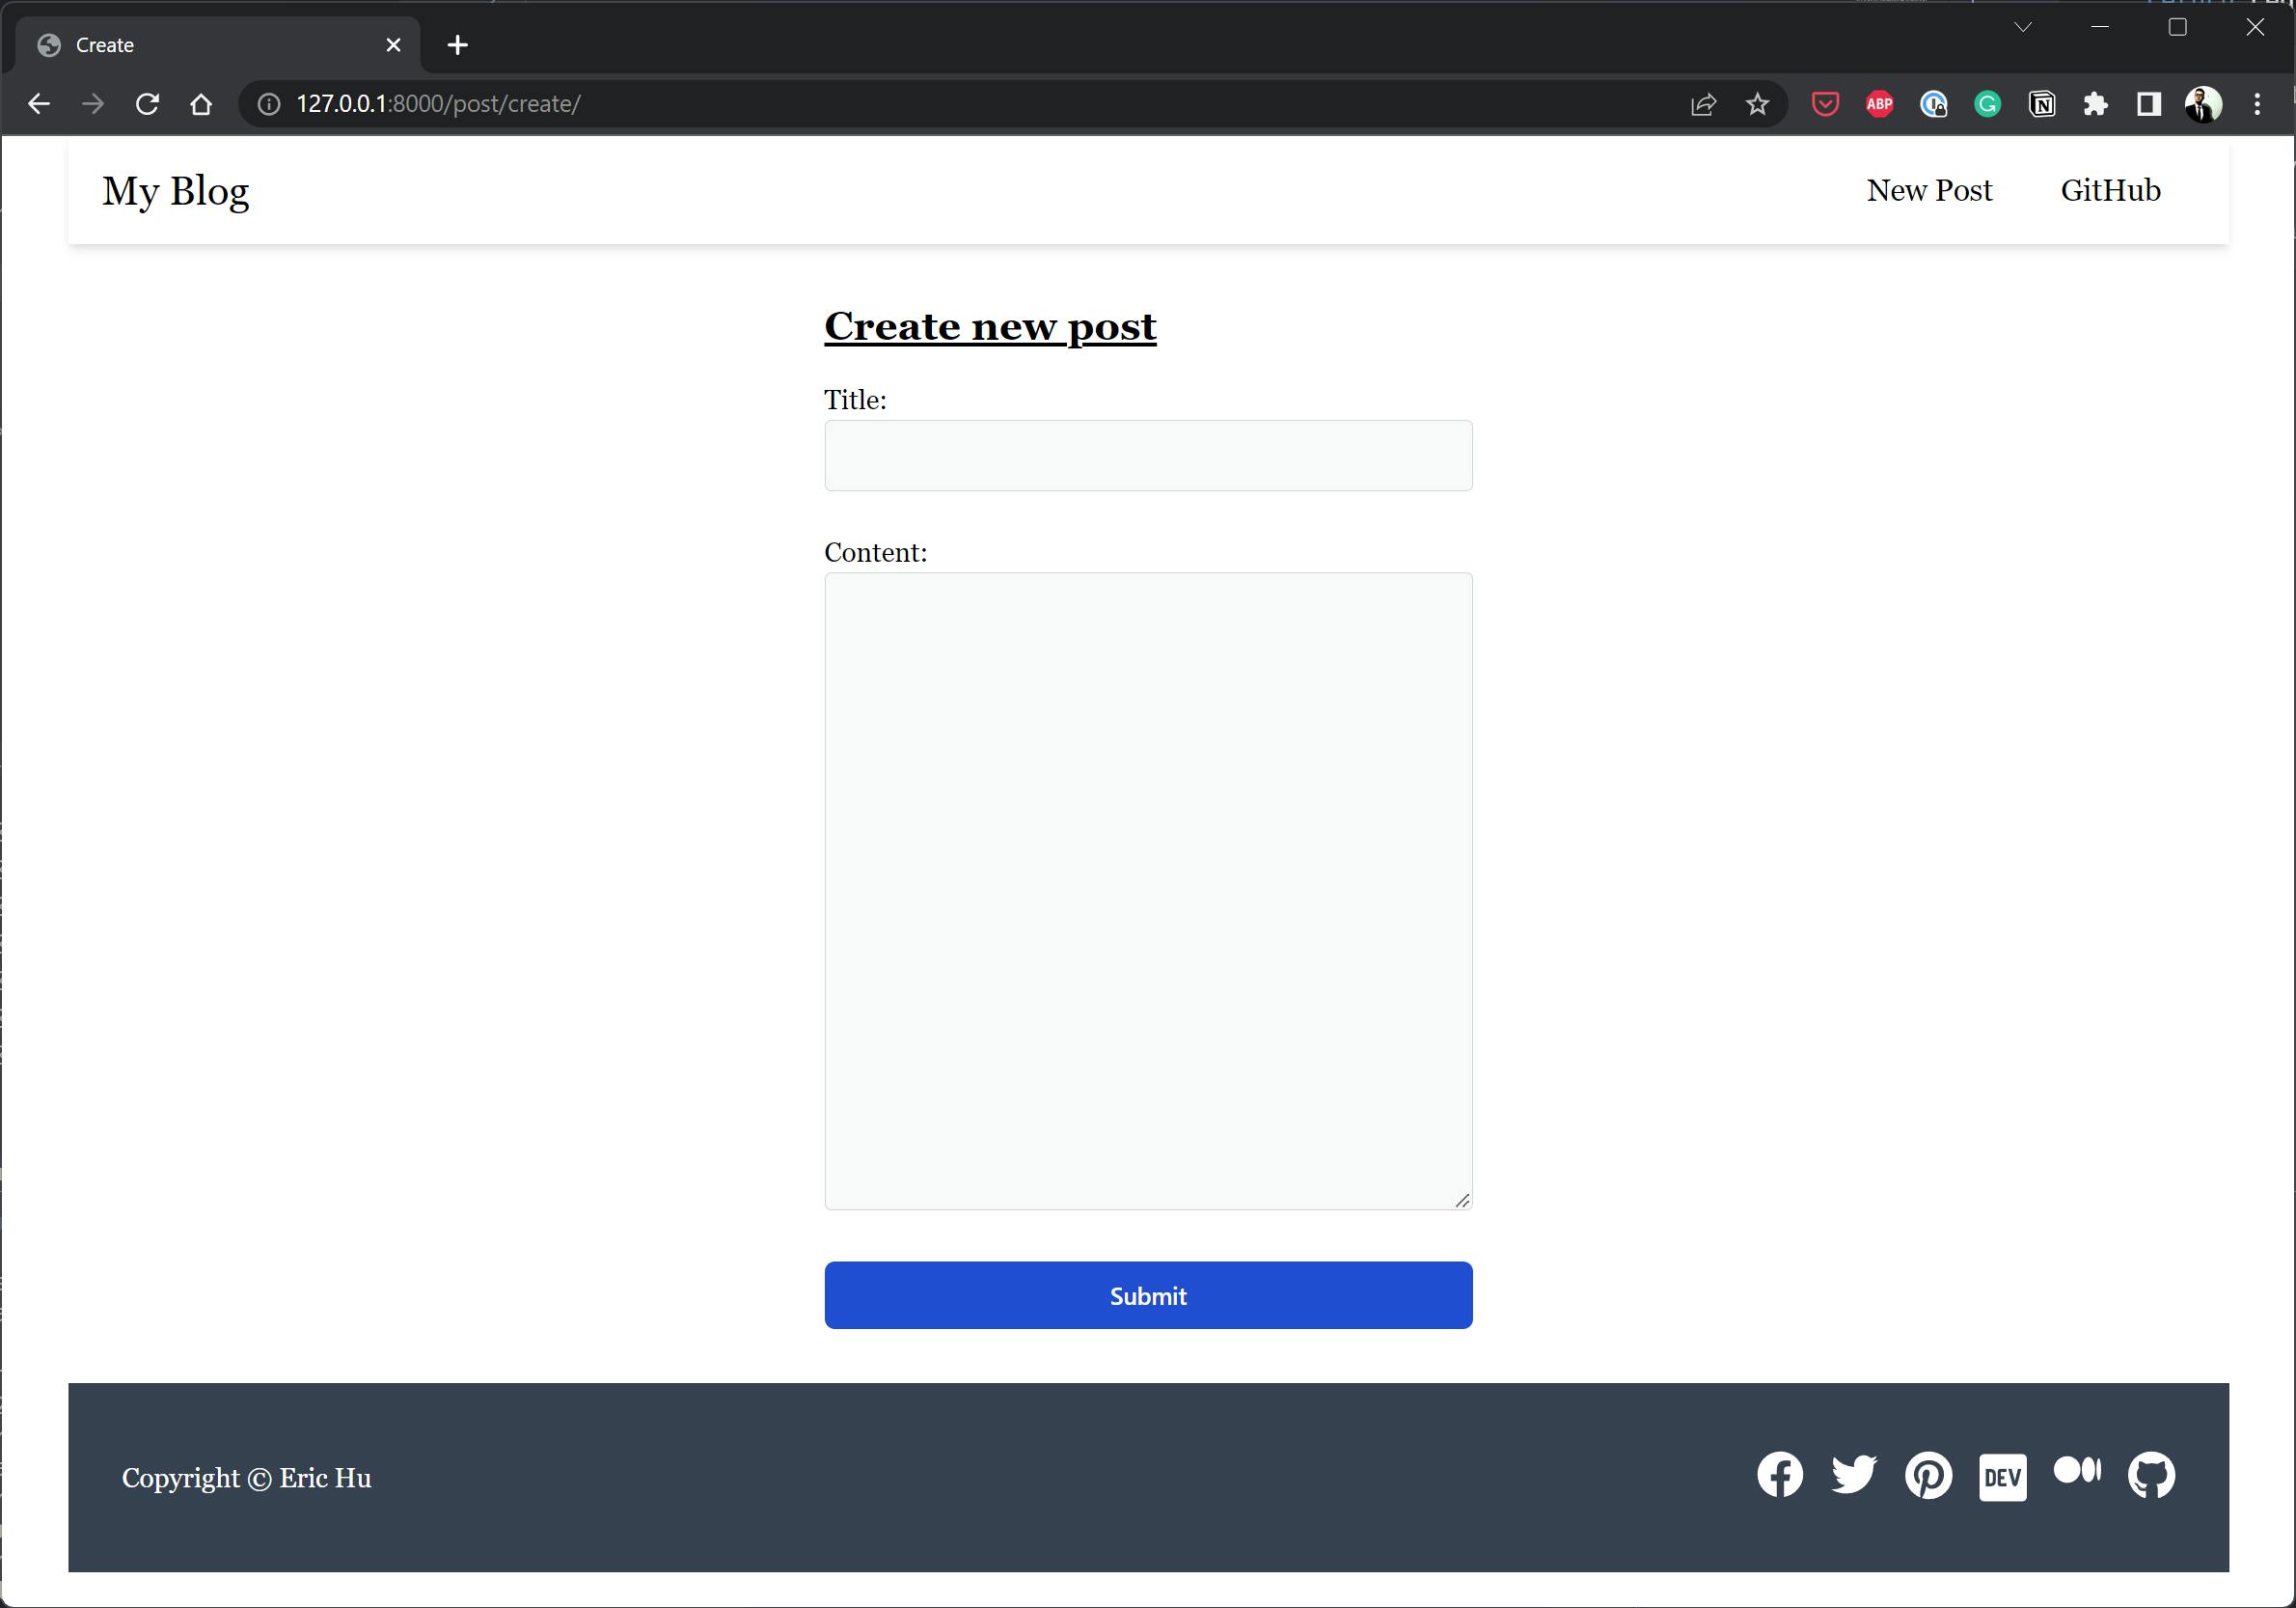The width and height of the screenshot is (2296, 1608).
Task: Click the Content: field label
Action: pyautogui.click(x=875, y=552)
